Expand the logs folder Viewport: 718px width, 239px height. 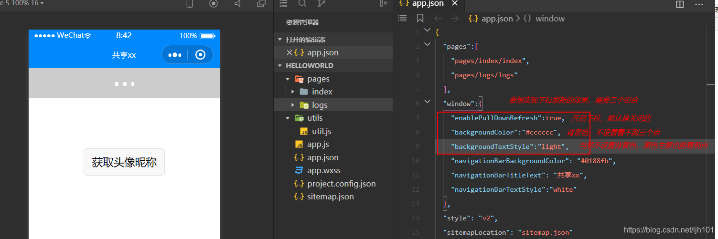292,105
